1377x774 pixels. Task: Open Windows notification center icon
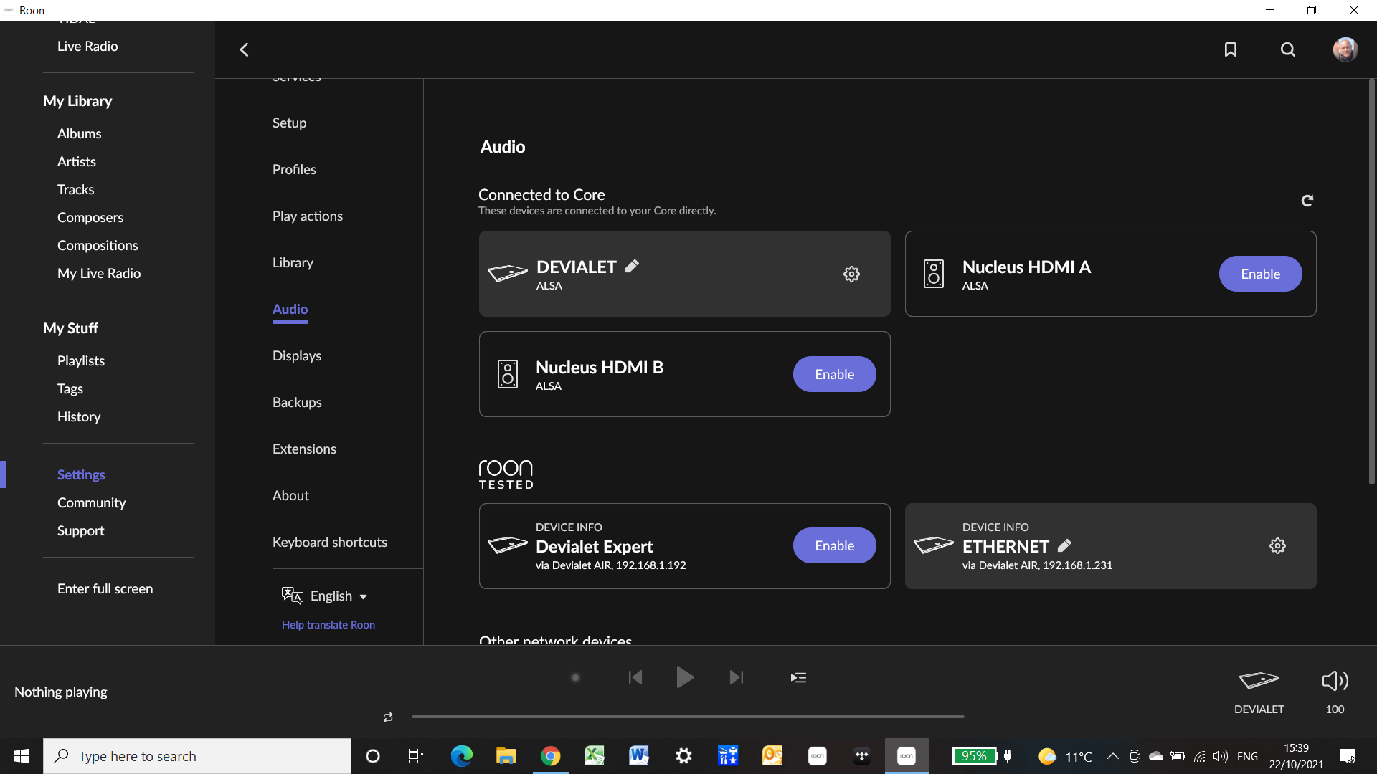(1348, 756)
